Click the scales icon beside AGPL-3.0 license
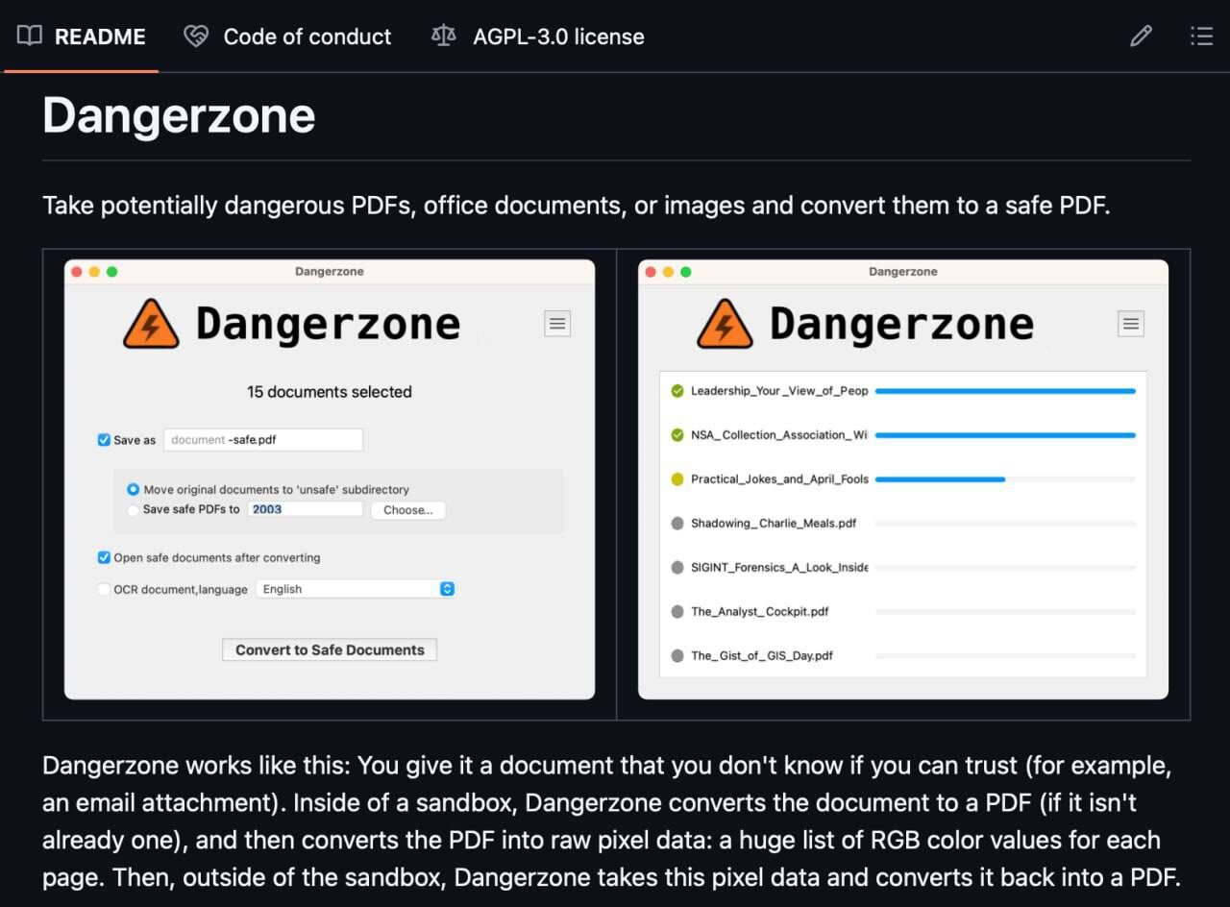The width and height of the screenshot is (1230, 907). (x=443, y=36)
